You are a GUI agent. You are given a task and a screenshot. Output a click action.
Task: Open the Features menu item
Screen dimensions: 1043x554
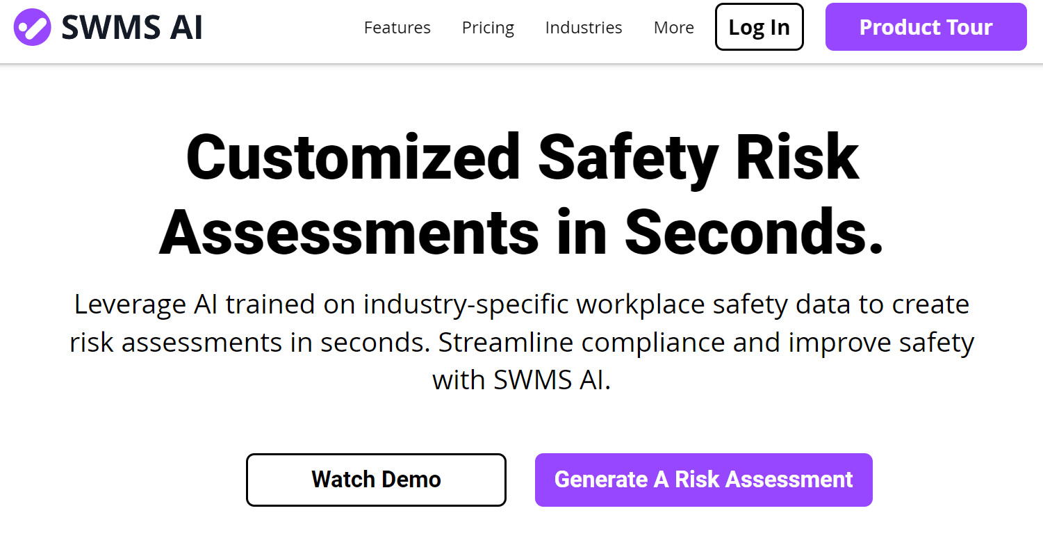pyautogui.click(x=397, y=28)
